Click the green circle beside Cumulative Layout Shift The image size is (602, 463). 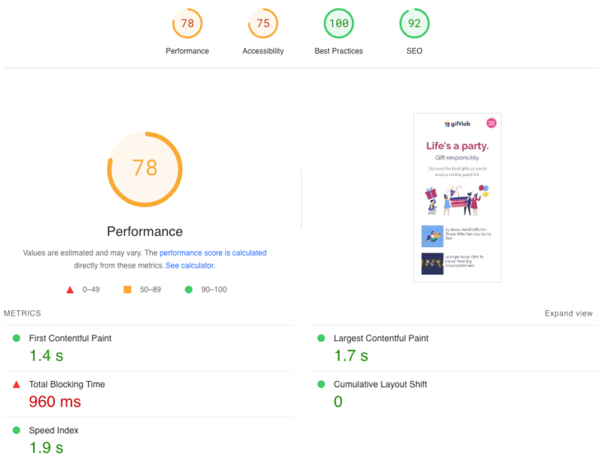322,384
